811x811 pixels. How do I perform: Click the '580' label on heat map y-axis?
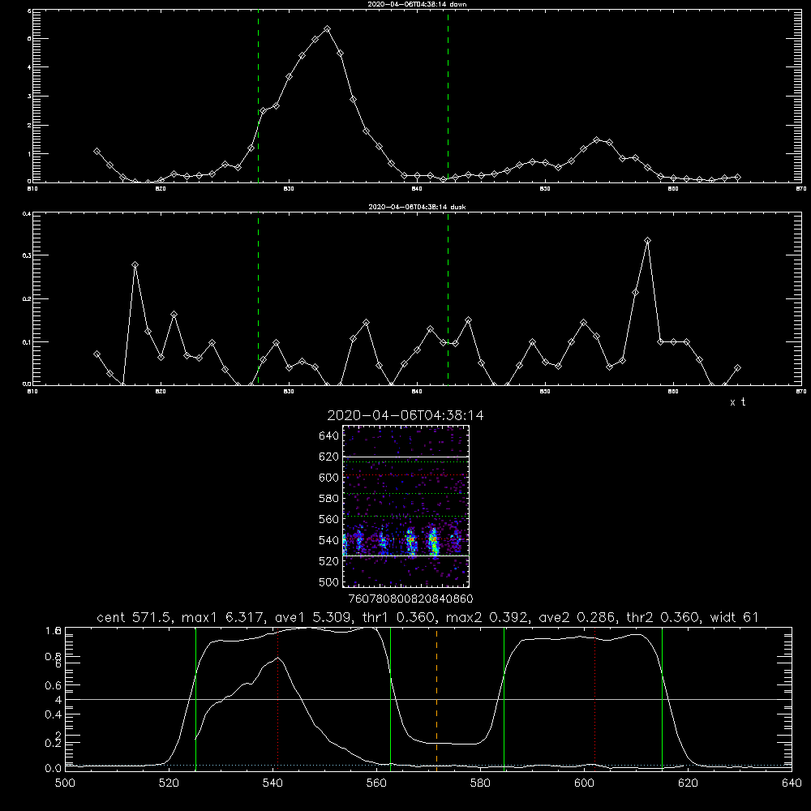[329, 499]
